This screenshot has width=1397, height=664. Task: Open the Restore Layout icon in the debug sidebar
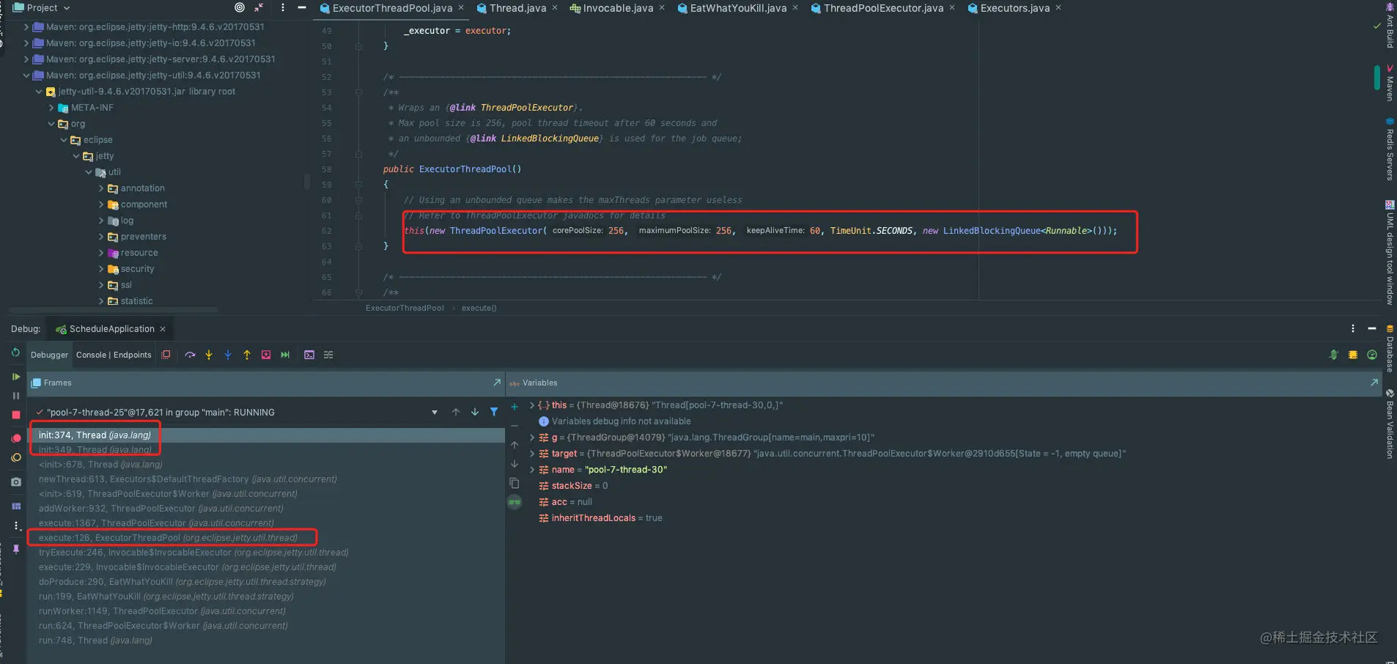16,506
